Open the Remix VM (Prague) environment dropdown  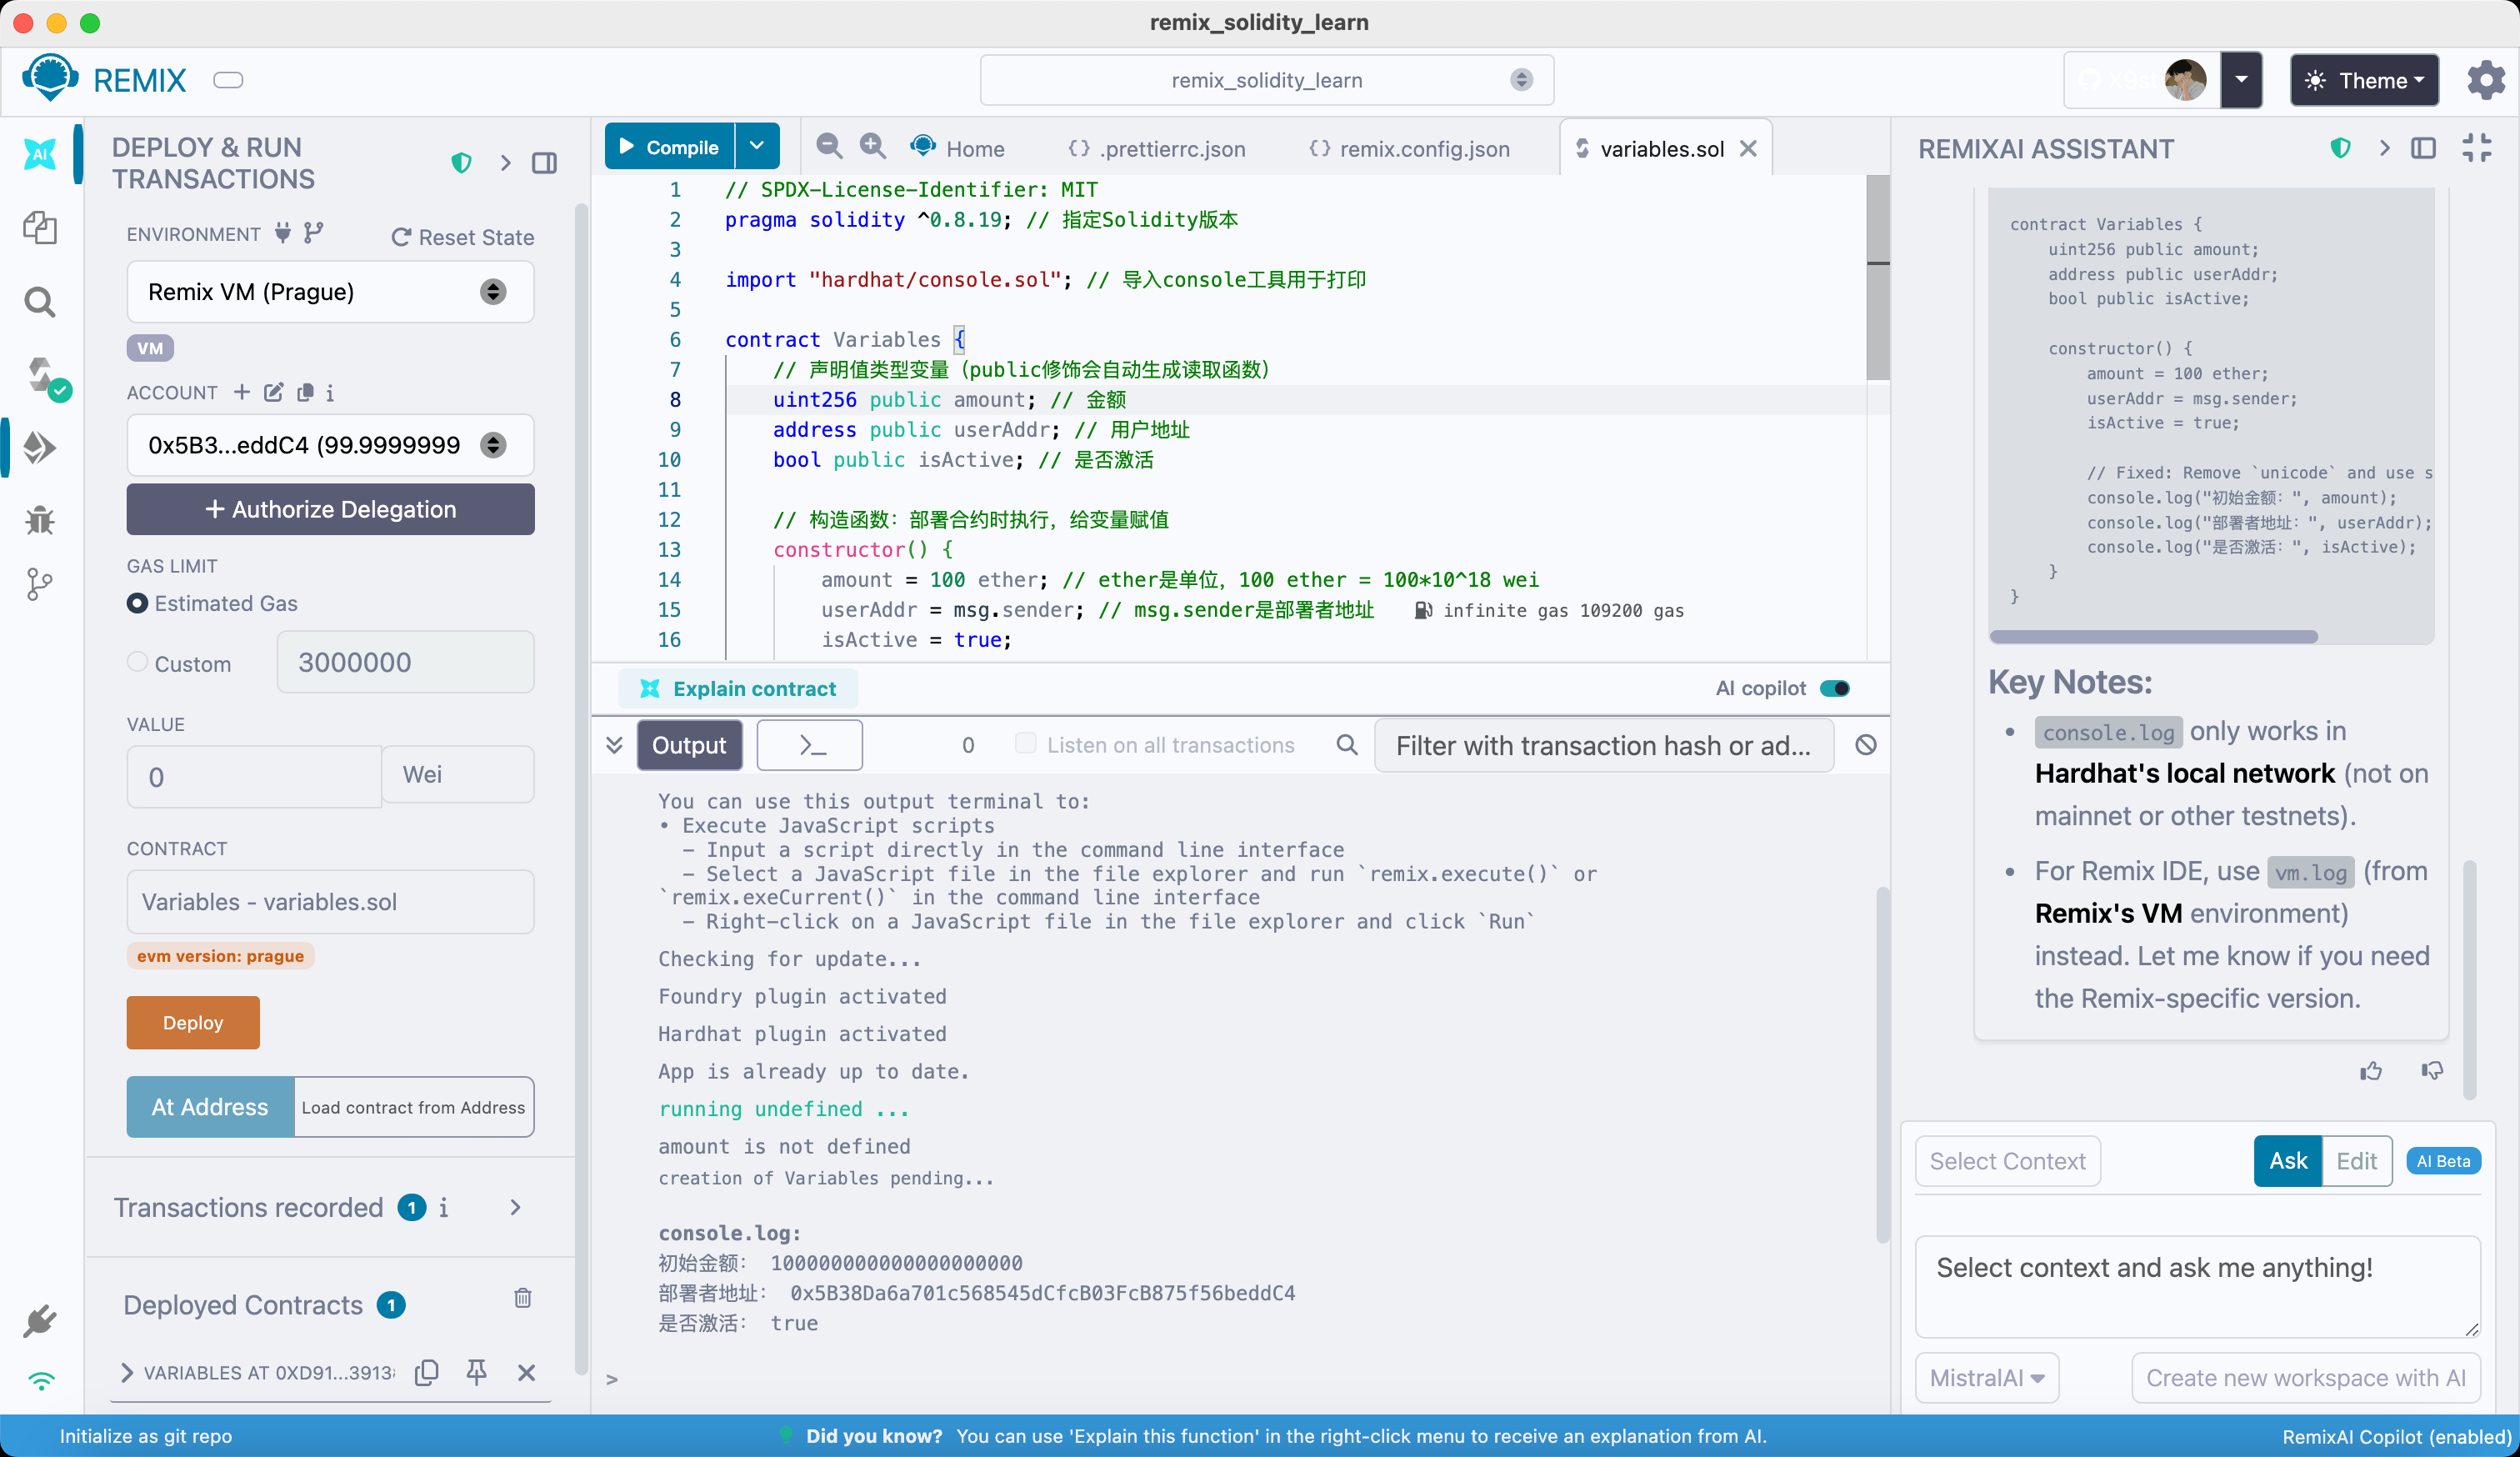(x=330, y=292)
